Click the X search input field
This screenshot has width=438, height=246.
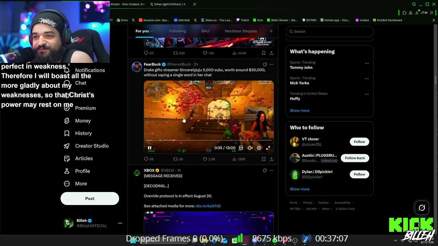tap(330, 31)
